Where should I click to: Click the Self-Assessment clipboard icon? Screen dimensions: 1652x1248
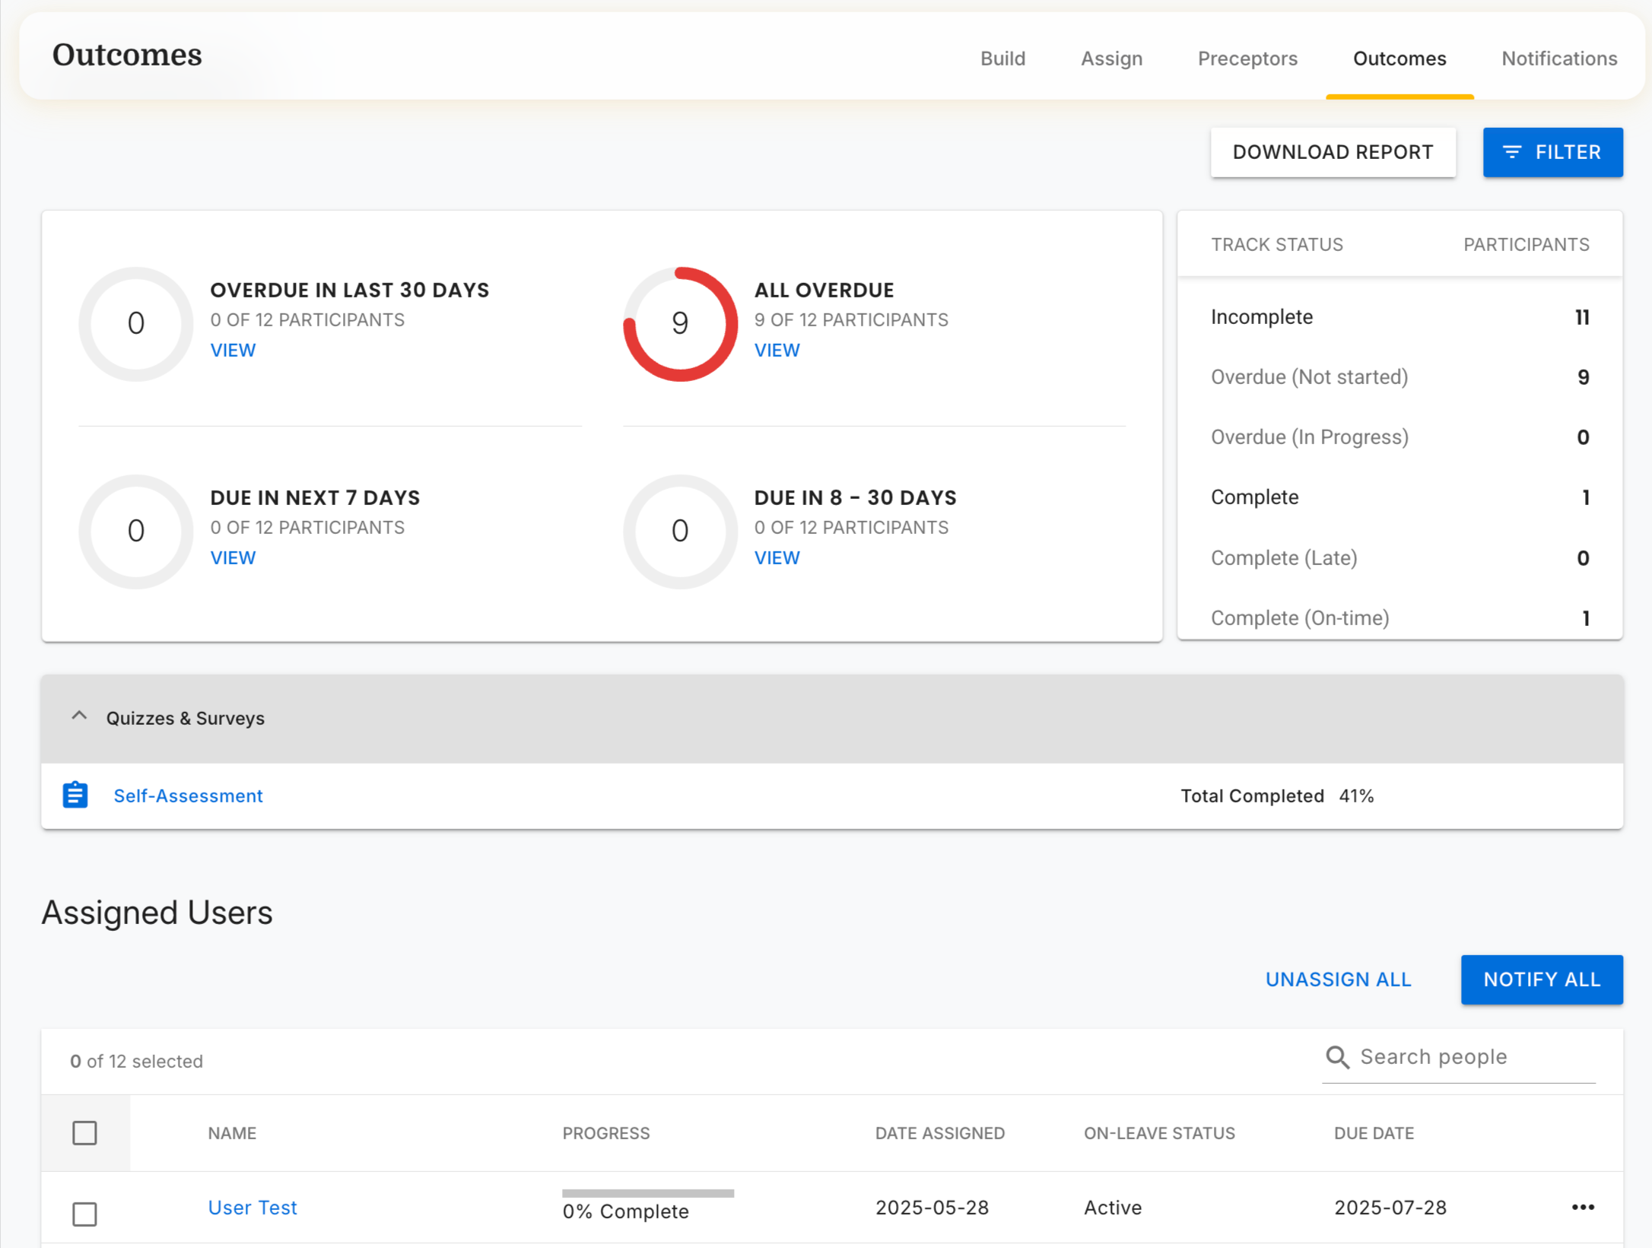(75, 795)
